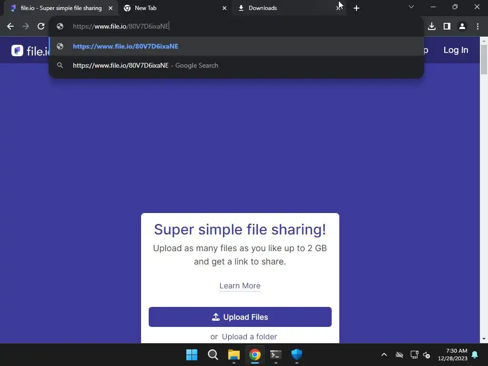Show hidden system tray icons

[x=384, y=355]
